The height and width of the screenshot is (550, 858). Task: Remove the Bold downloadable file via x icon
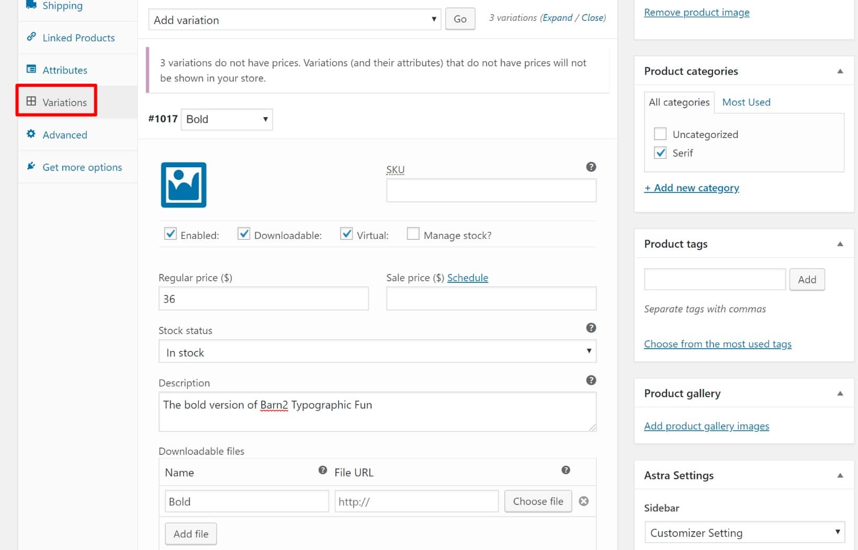click(x=584, y=501)
